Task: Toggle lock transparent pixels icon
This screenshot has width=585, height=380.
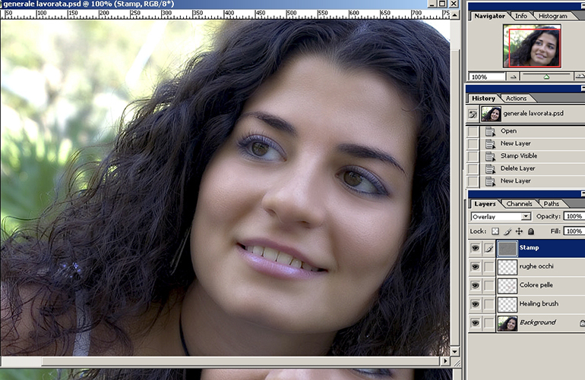Action: (x=495, y=231)
